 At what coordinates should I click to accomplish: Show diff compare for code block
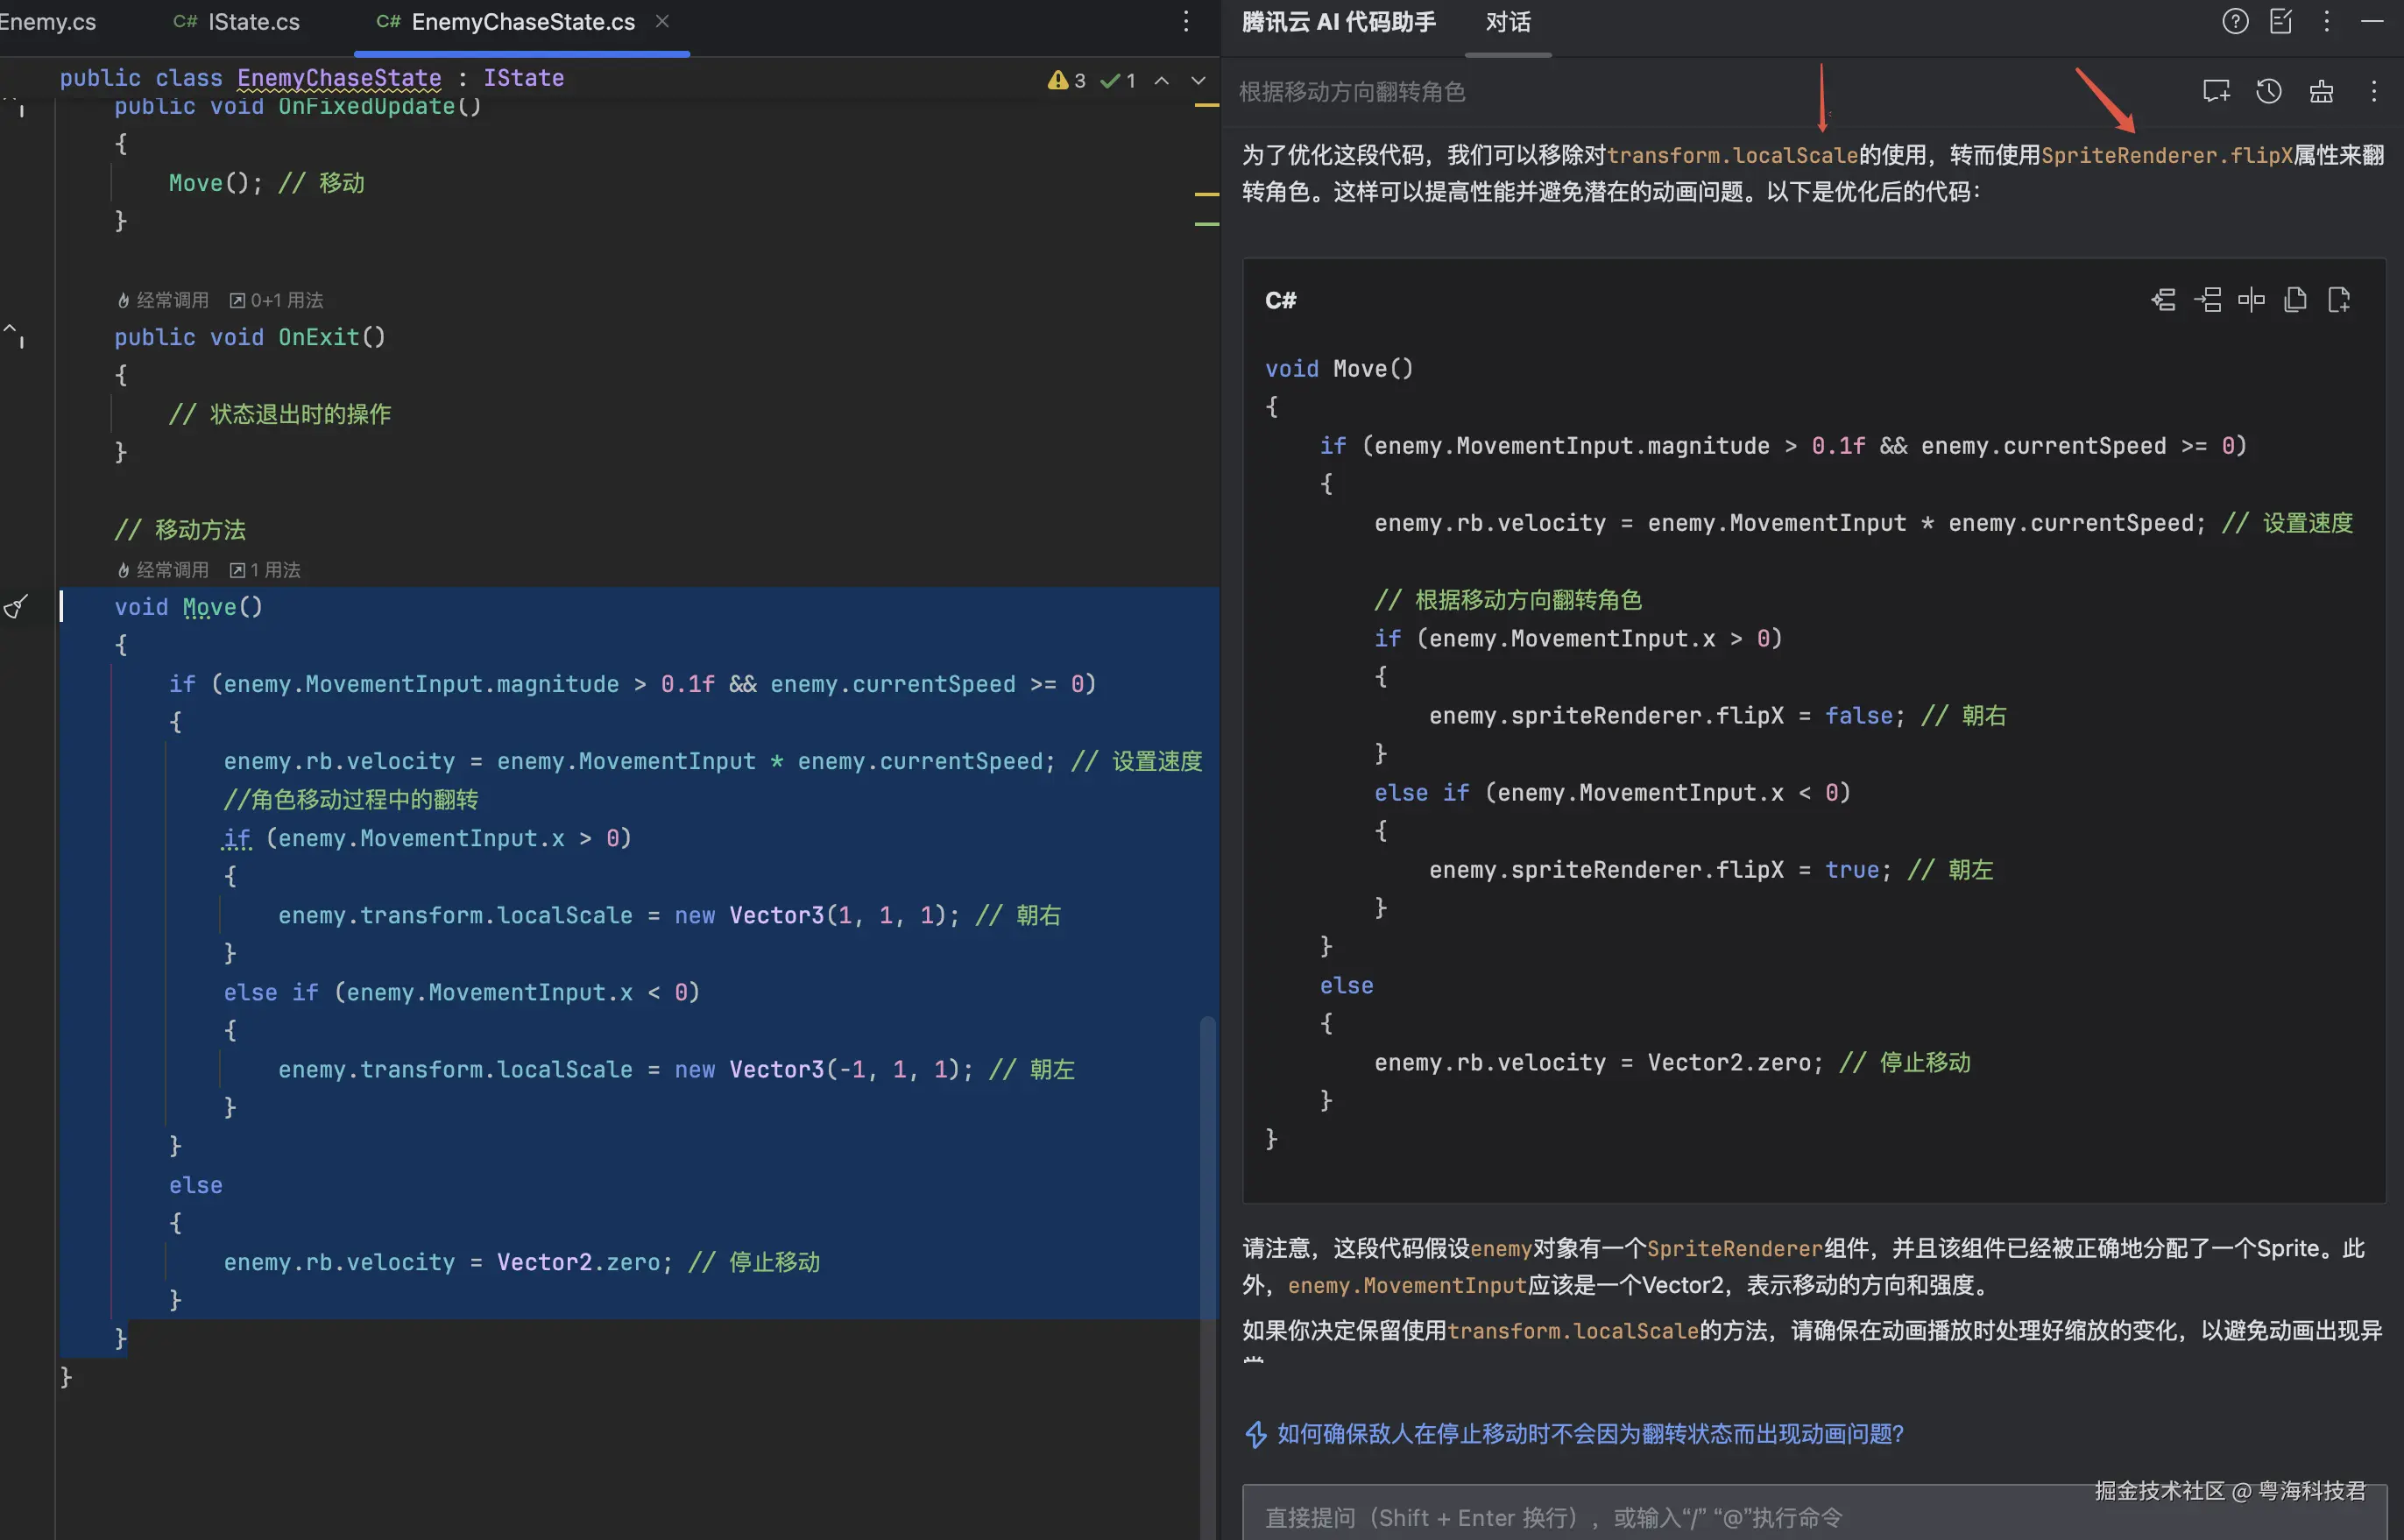pyautogui.click(x=2251, y=300)
